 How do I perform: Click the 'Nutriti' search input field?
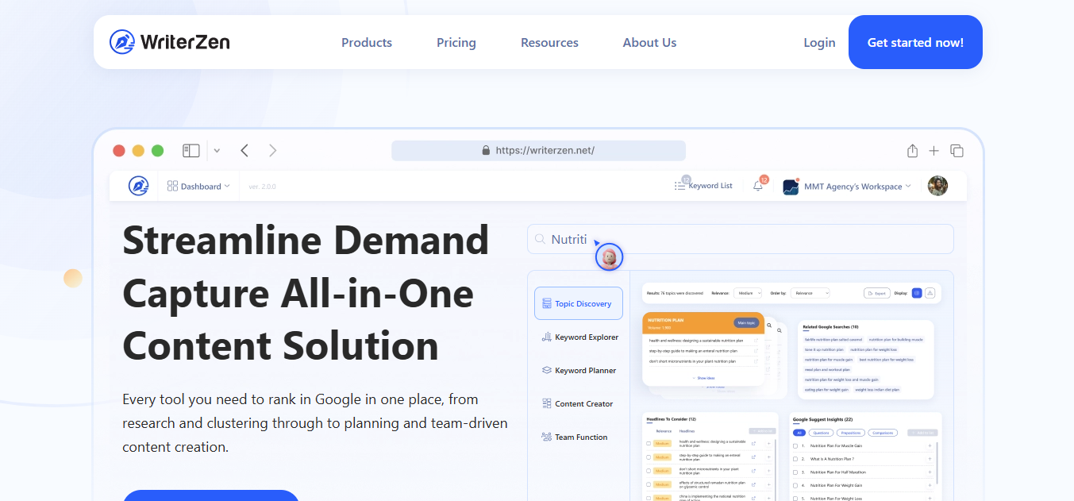[x=741, y=239]
